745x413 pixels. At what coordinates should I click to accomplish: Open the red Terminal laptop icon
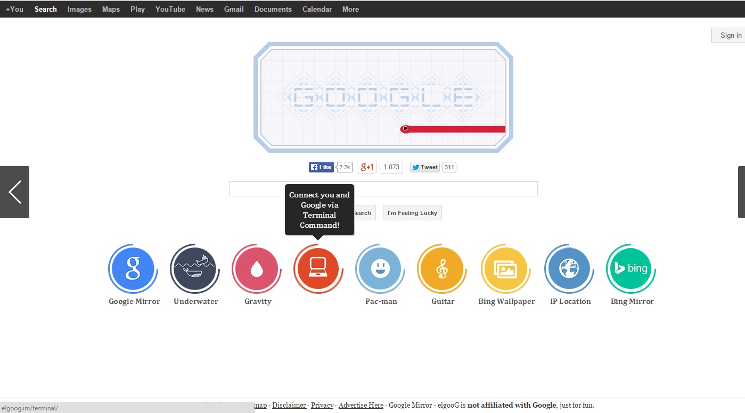318,268
